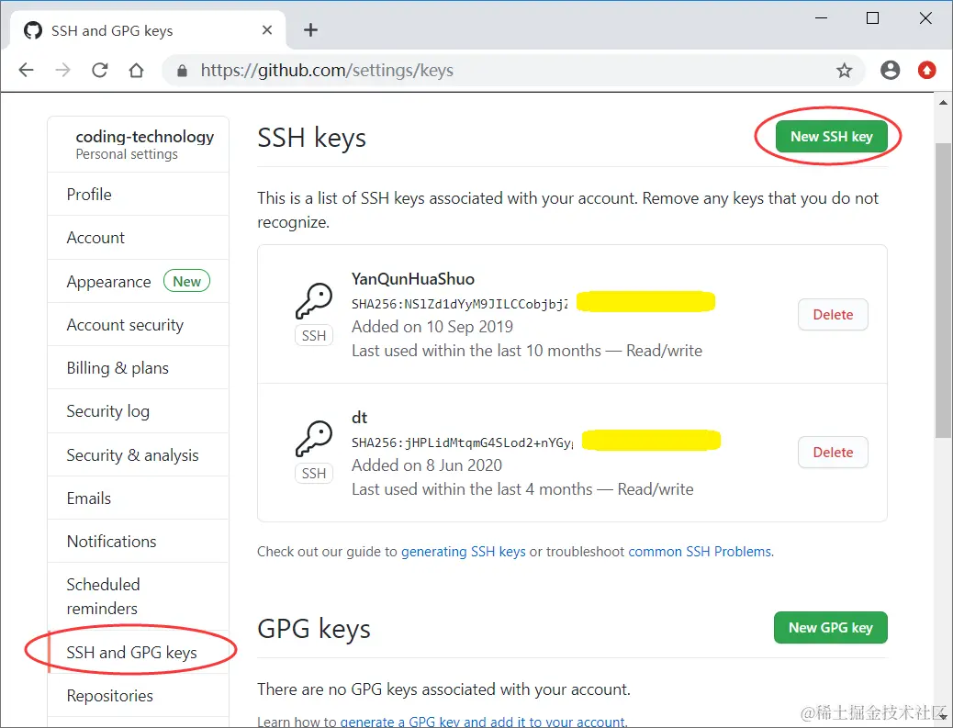Maximize the browser window
This screenshot has height=728, width=953.
872,18
